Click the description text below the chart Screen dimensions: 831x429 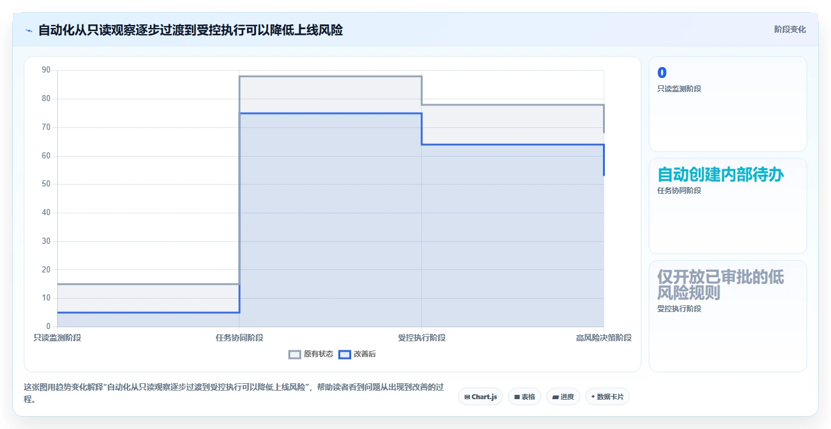click(x=234, y=394)
